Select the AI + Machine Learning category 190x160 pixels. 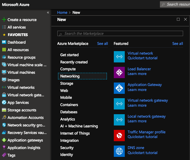[x=79, y=126]
